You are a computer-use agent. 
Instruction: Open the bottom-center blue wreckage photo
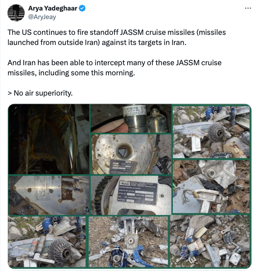128,242
